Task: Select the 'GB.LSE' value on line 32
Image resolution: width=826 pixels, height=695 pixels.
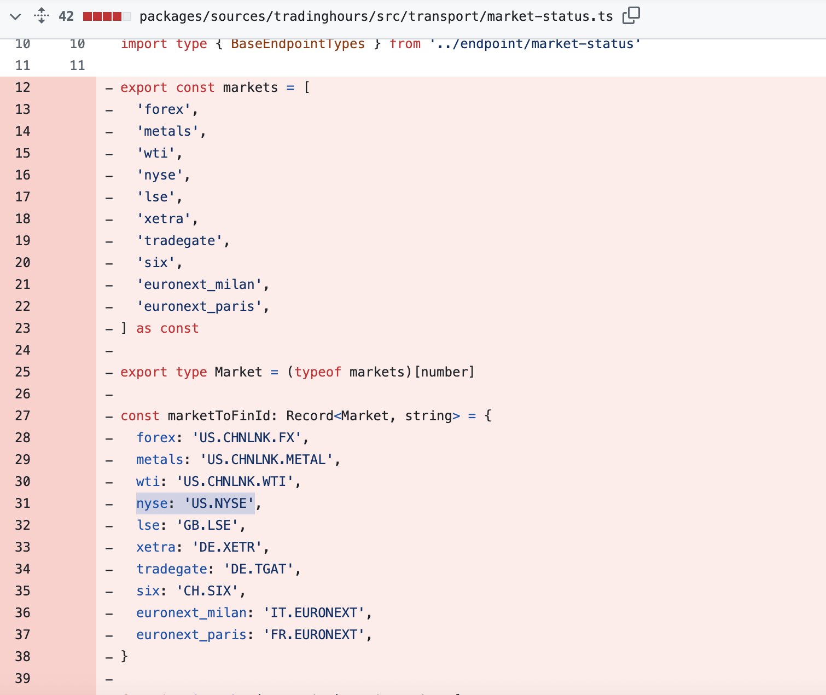Action: [206, 525]
